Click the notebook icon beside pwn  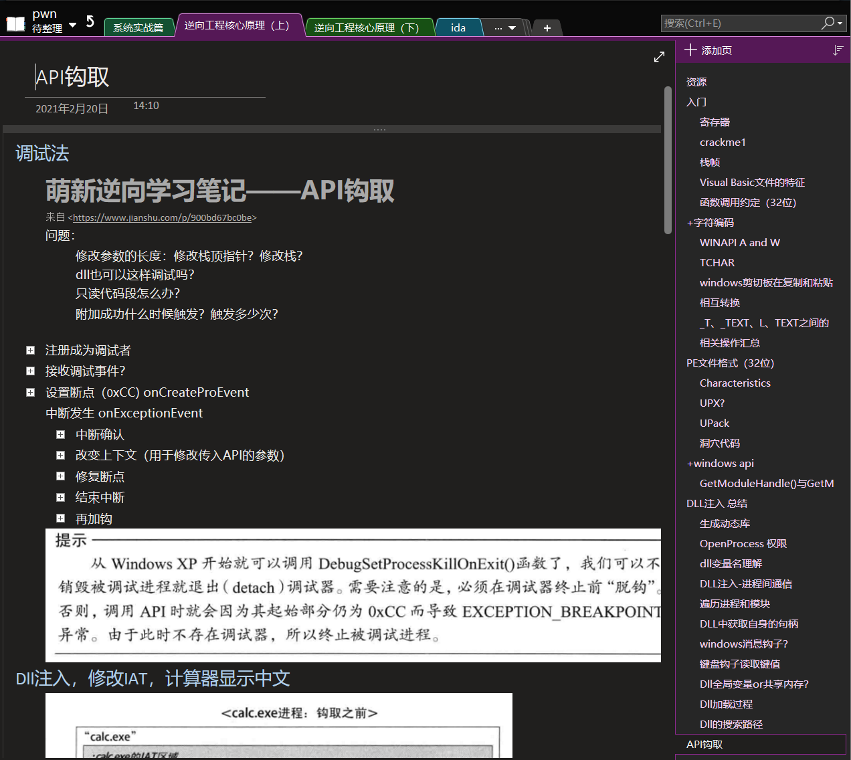click(x=15, y=24)
